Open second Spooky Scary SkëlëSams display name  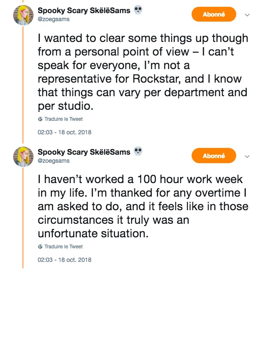coord(84,151)
